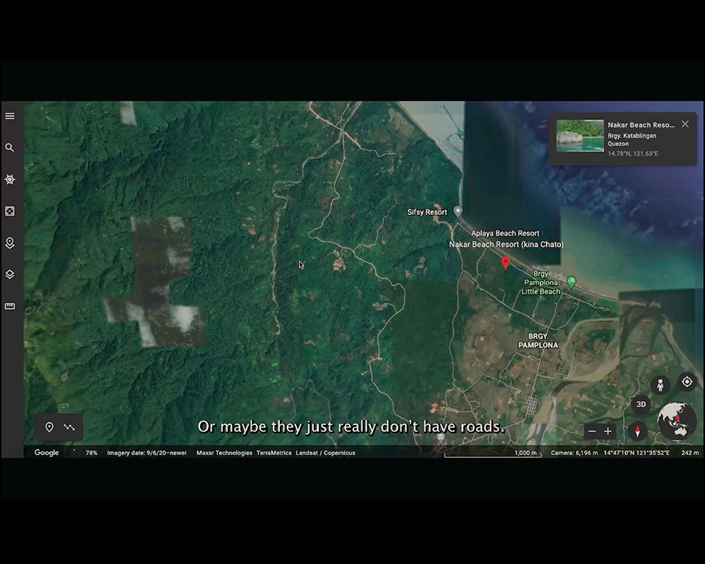Draw a line or shape tool
705x564 pixels.
[x=69, y=427]
